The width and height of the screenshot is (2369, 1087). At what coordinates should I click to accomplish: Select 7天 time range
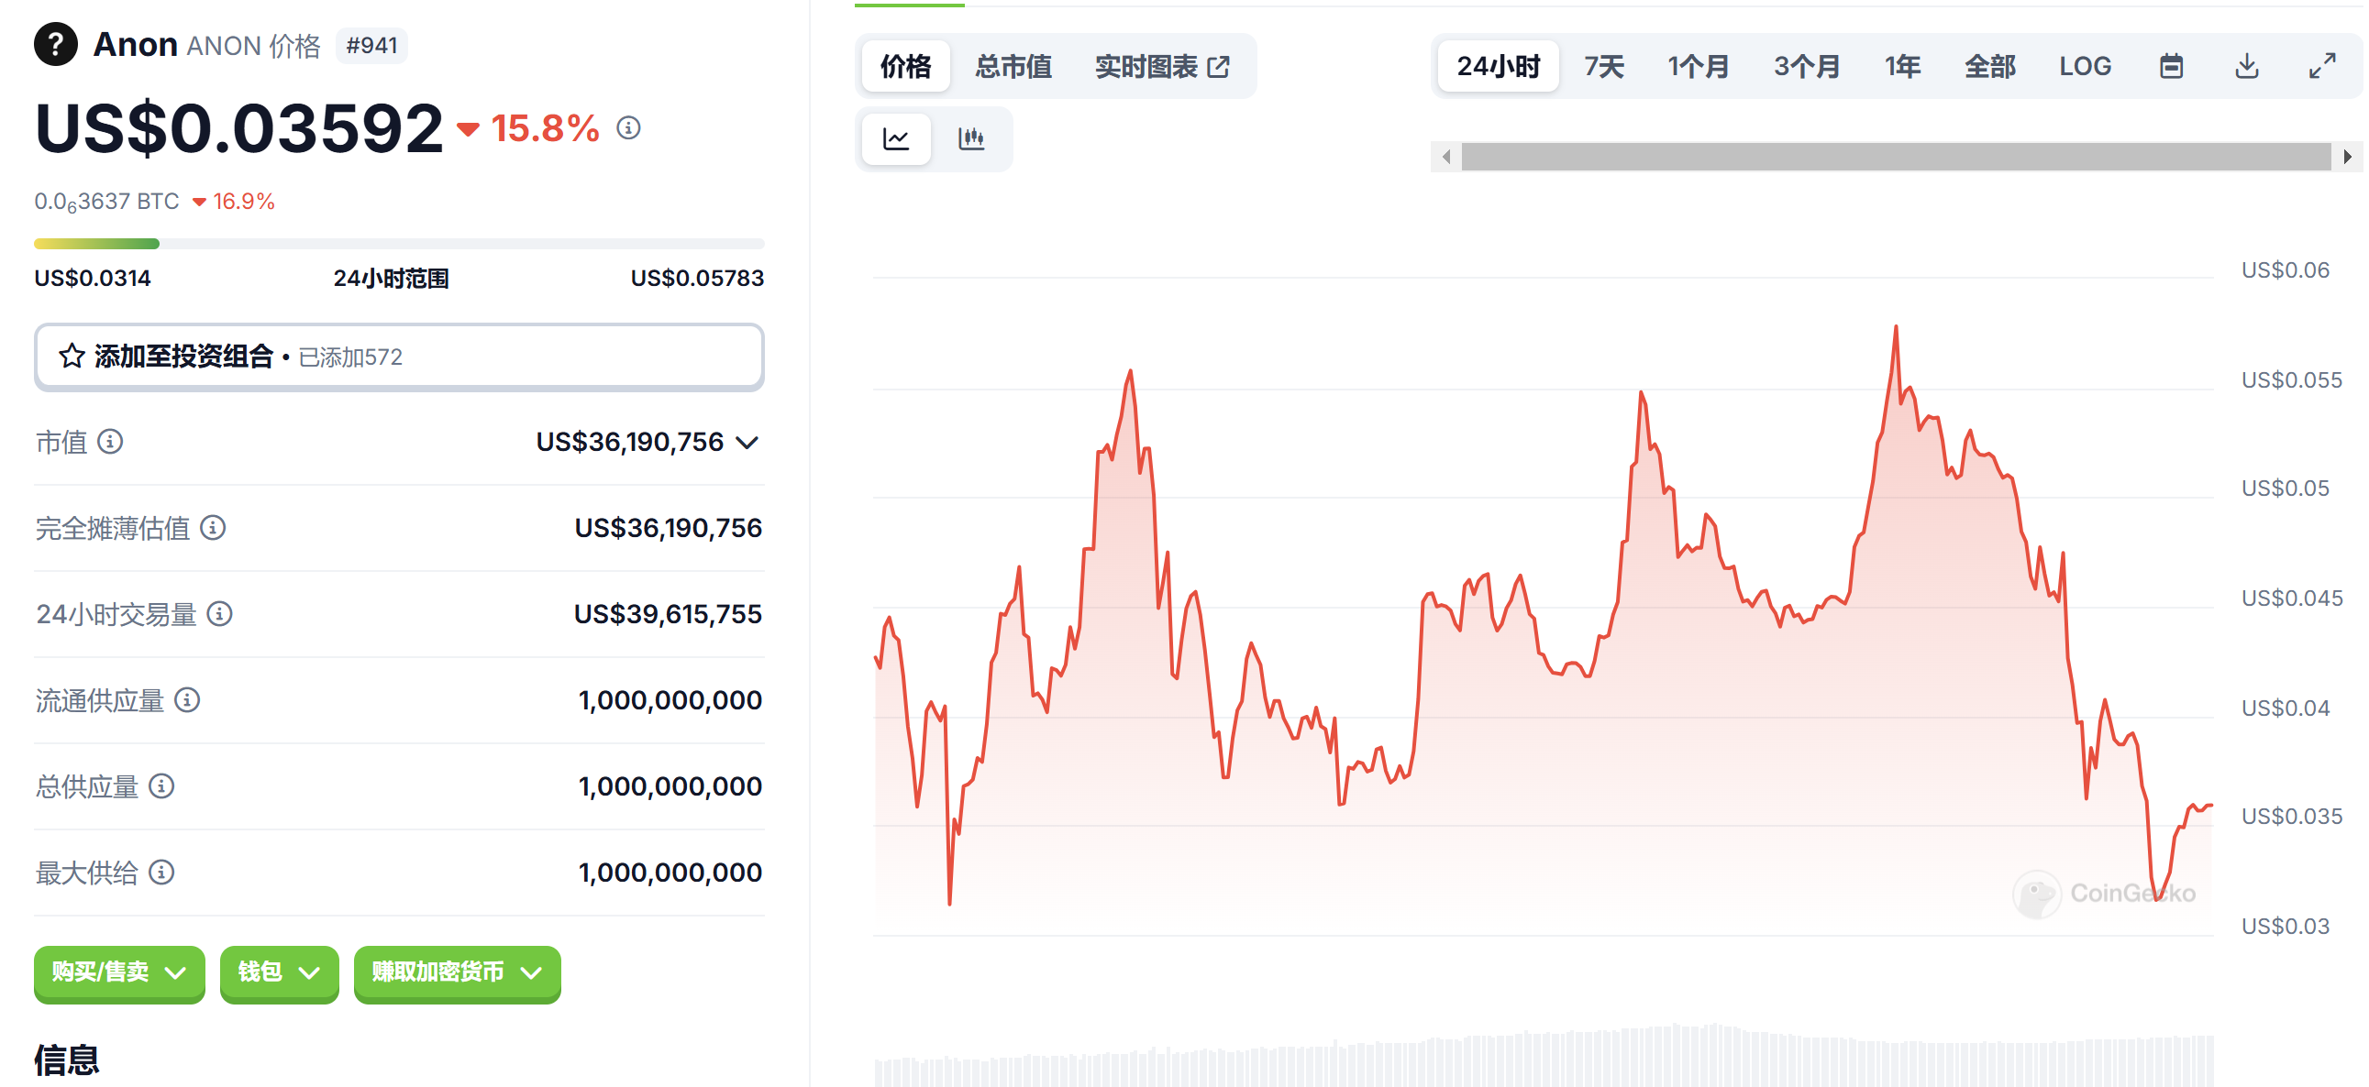coord(1604,66)
